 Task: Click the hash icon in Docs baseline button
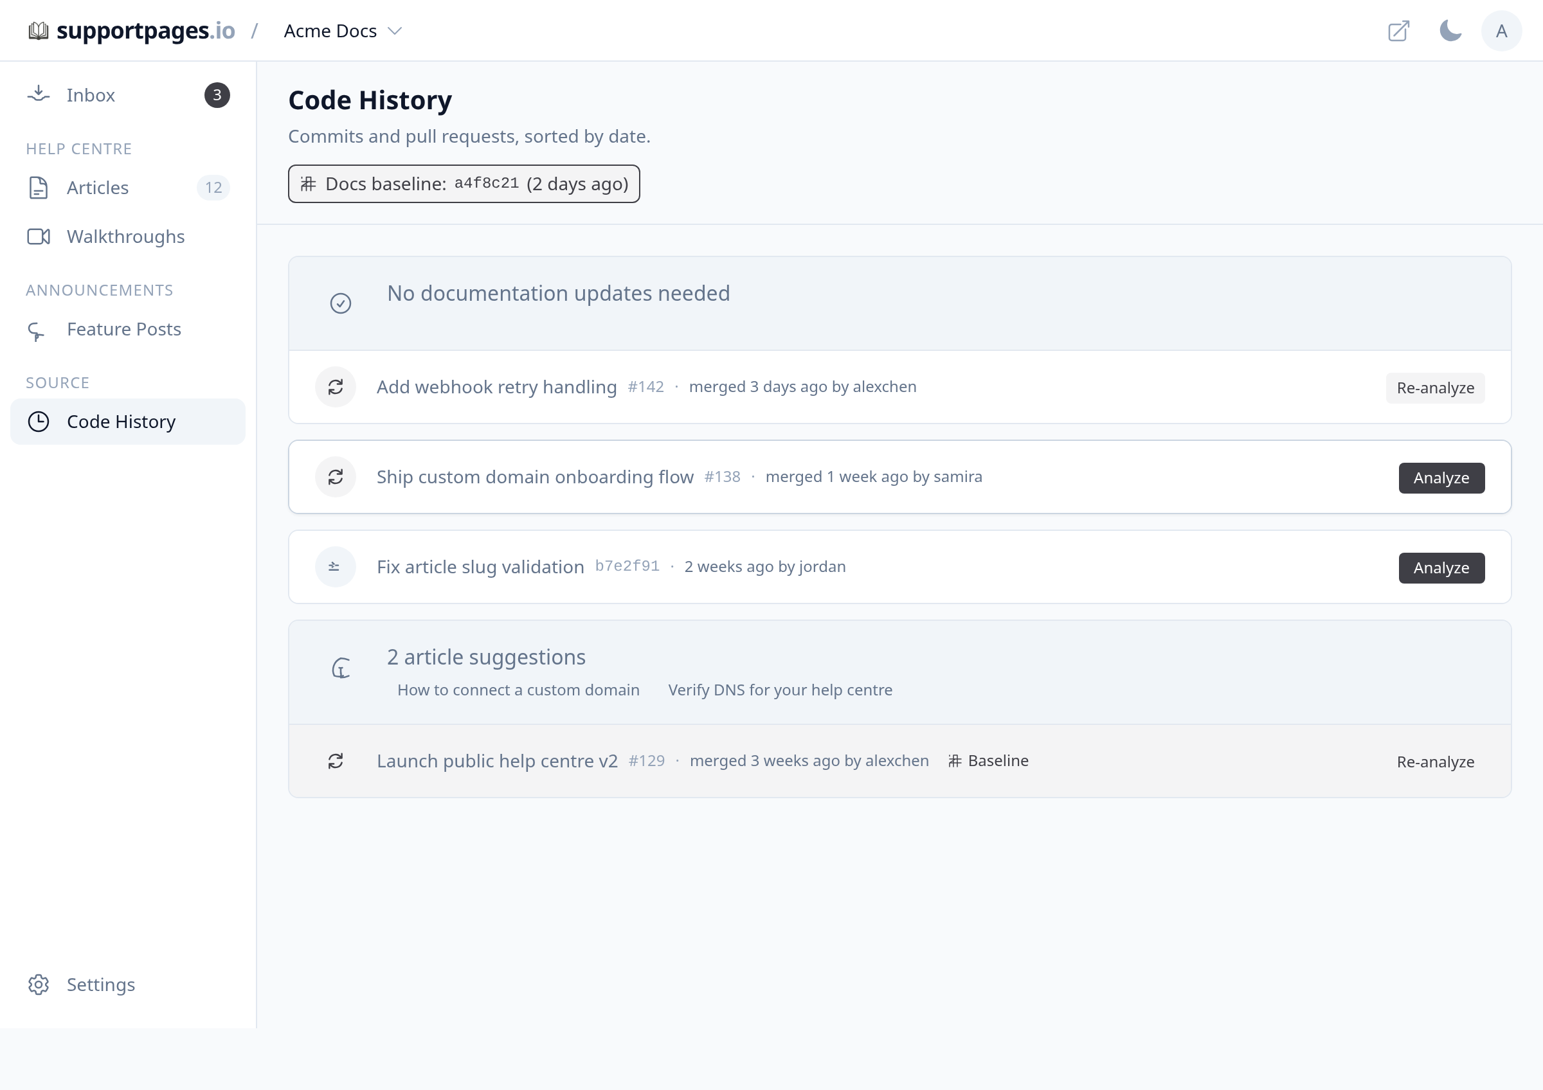pos(308,184)
